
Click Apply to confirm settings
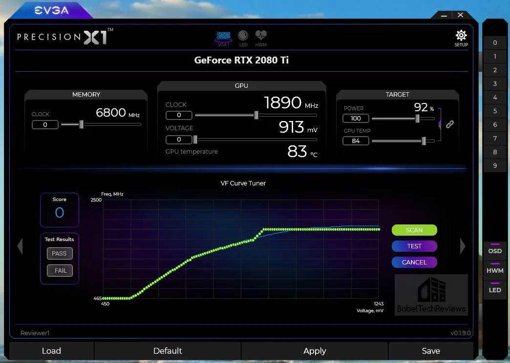(x=315, y=351)
